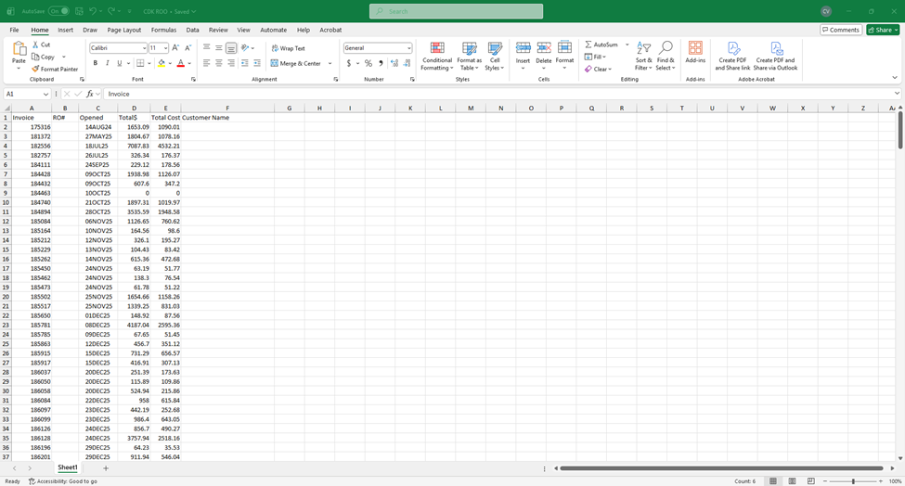
Task: Apply Underline formatting
Action: click(x=120, y=63)
